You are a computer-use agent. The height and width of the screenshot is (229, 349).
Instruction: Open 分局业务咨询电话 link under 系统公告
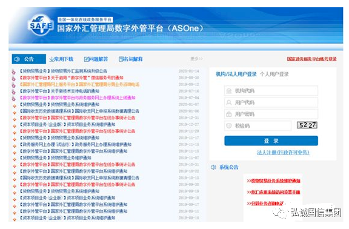[x=265, y=203]
